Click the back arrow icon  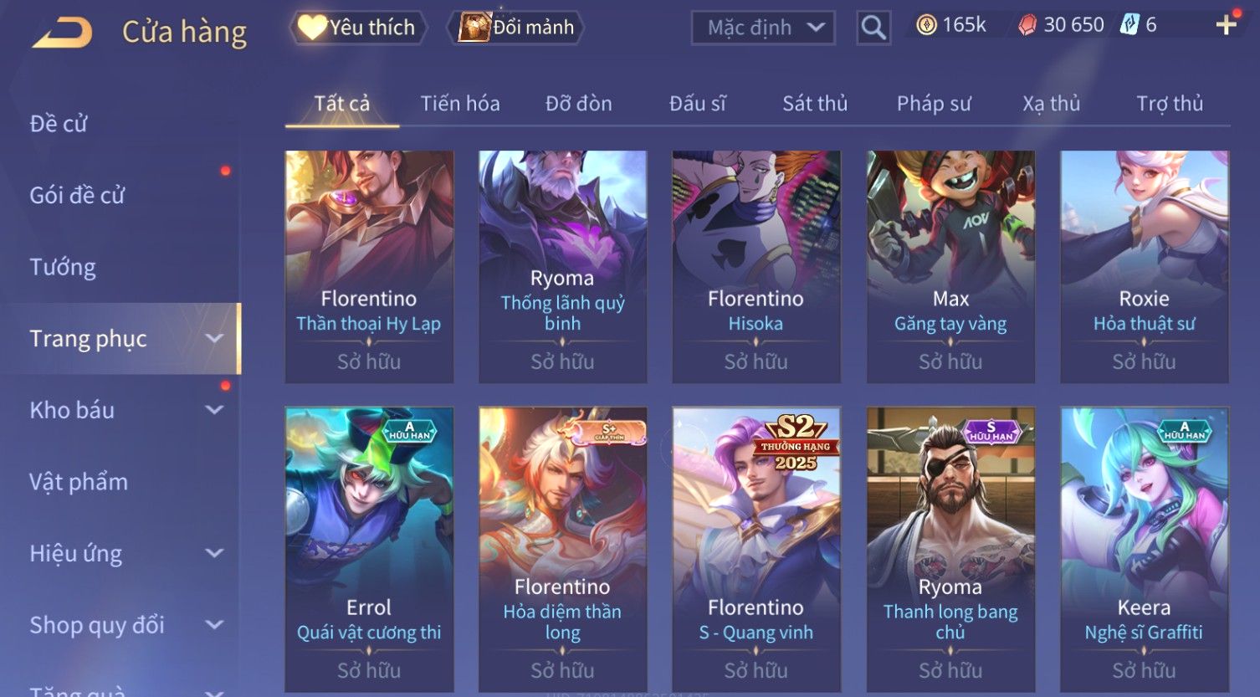[62, 32]
